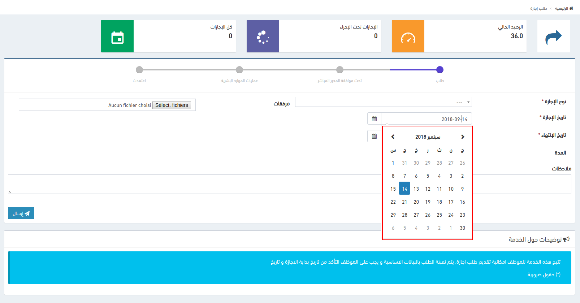
Task: Click the blue share arrow icon
Action: point(553,36)
